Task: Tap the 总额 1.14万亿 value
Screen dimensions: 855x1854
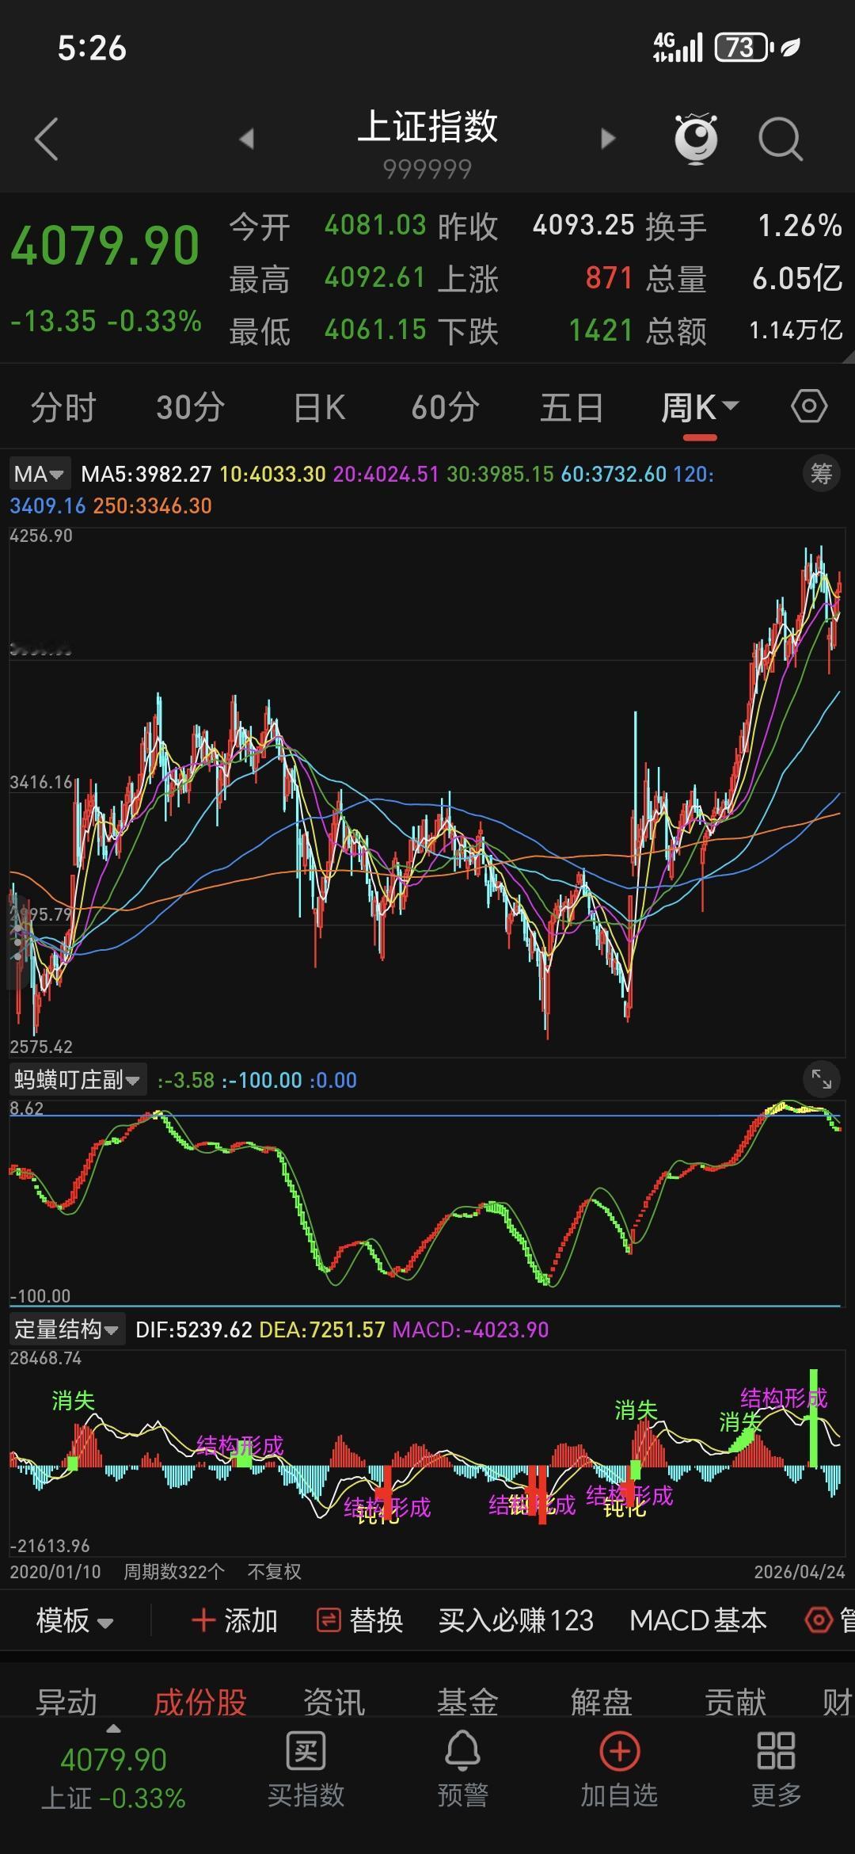Action: click(796, 330)
